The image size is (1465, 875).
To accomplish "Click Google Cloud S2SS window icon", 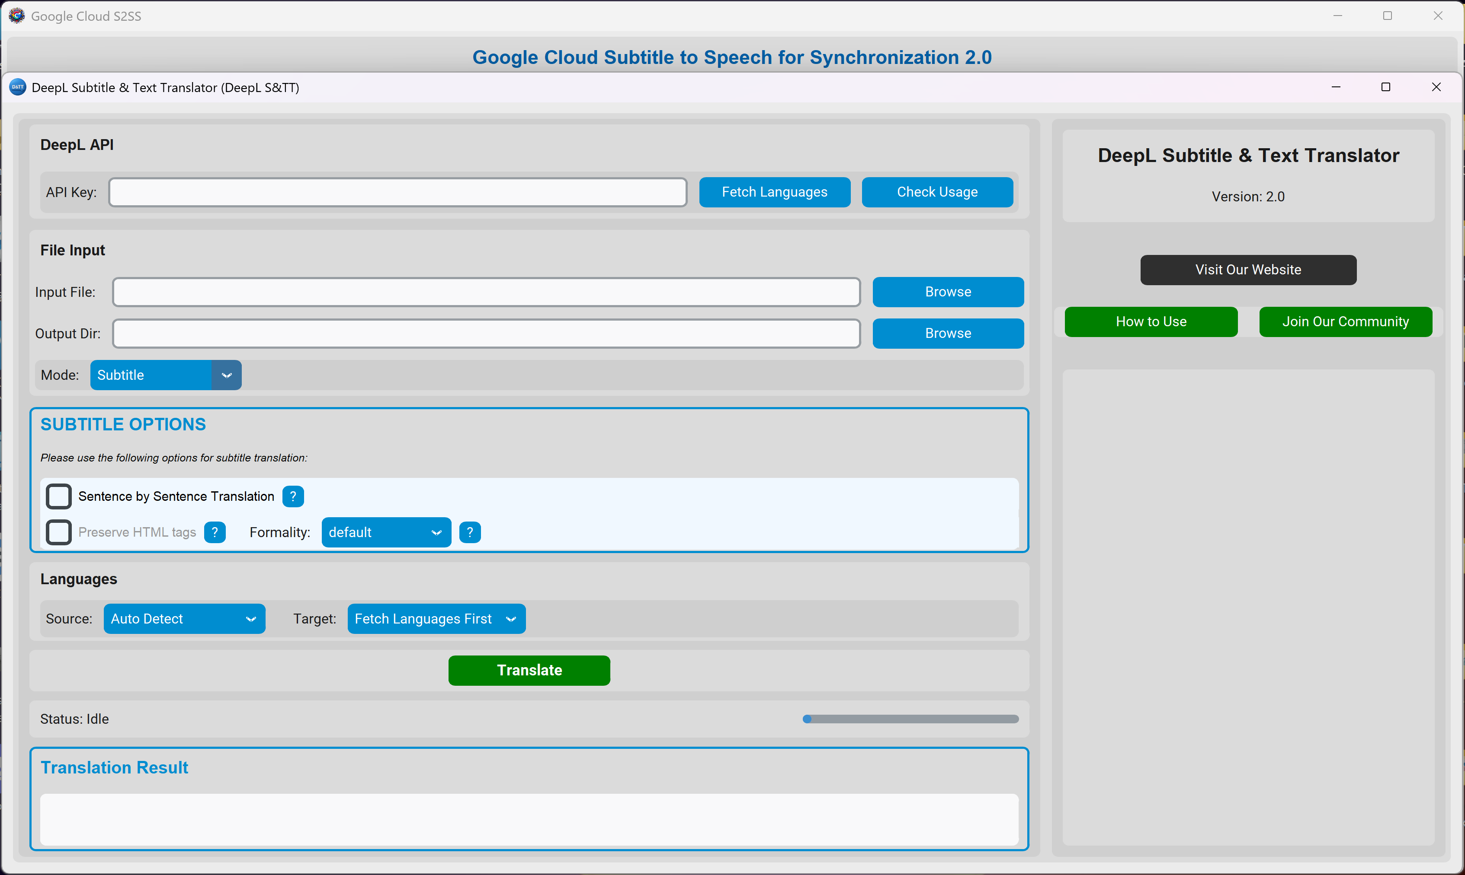I will tap(16, 16).
